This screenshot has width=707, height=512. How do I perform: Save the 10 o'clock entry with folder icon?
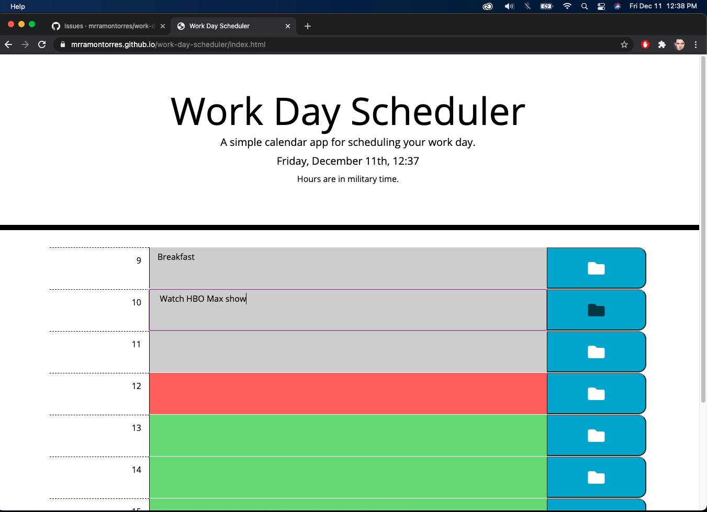596,310
